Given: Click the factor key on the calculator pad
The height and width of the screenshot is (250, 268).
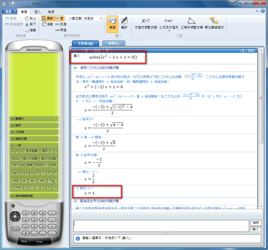Looking at the screenshot, I should pyautogui.click(x=16, y=158).
